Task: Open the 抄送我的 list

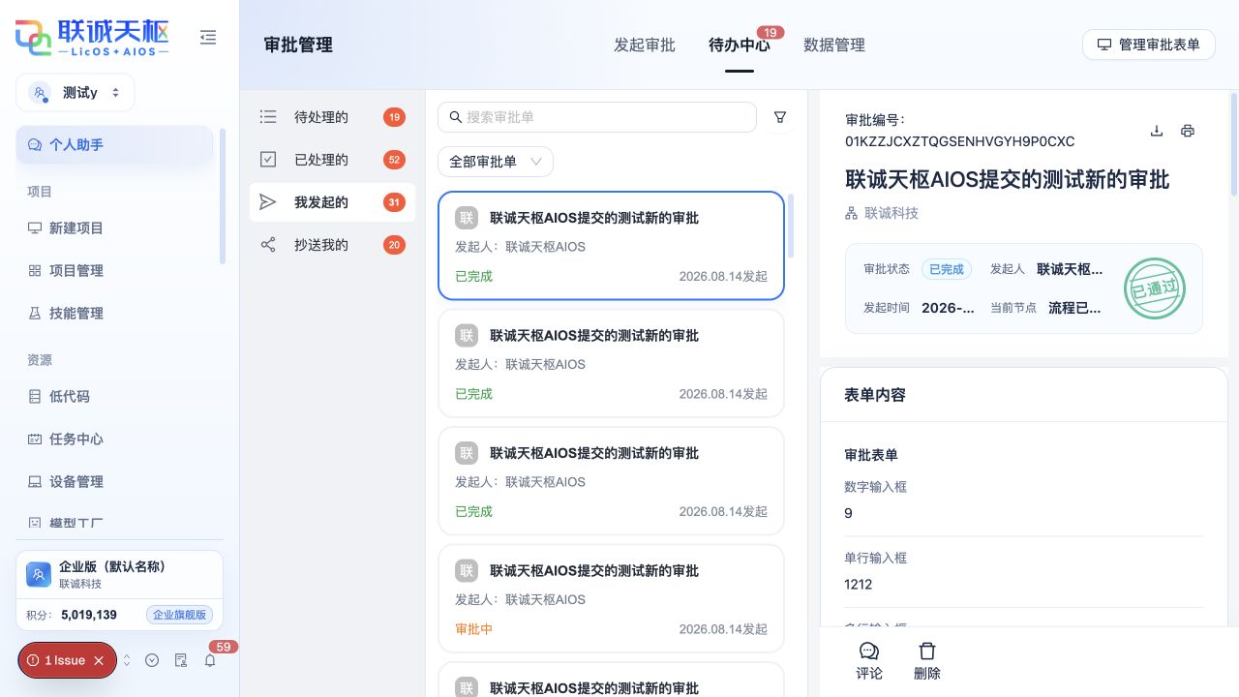Action: (332, 245)
